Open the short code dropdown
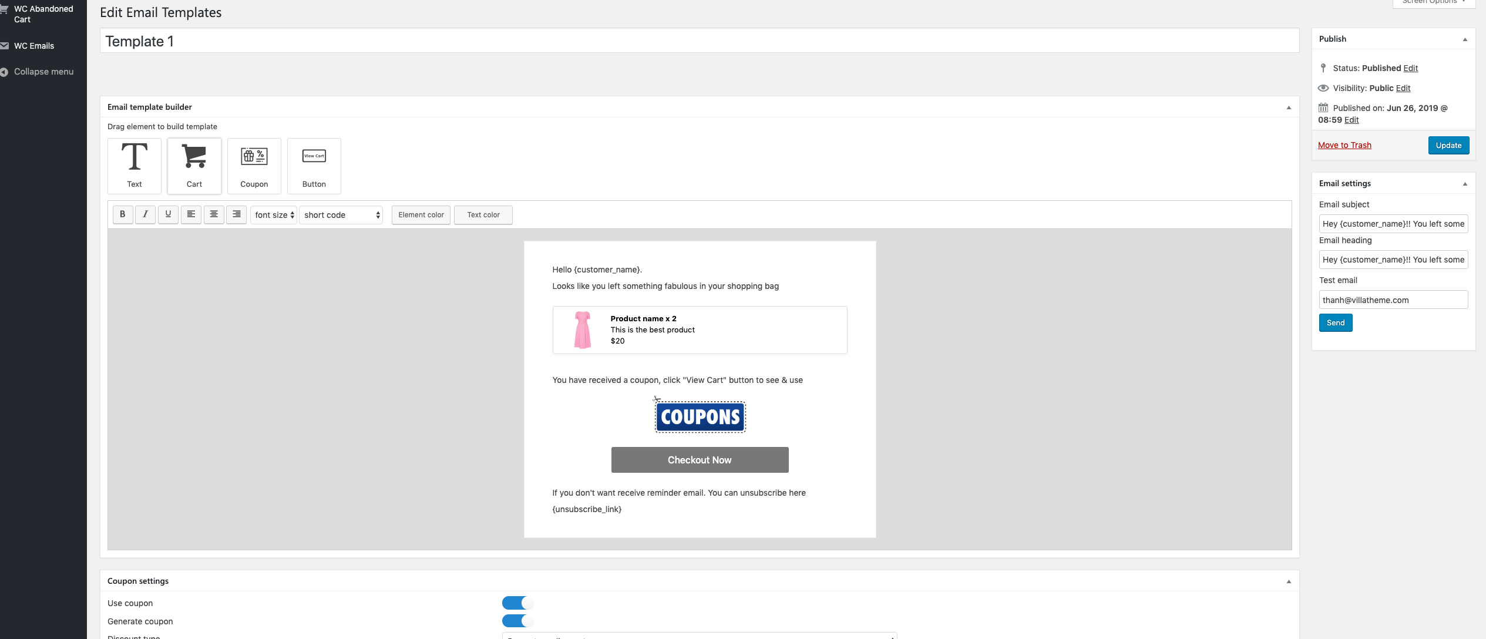Viewport: 1486px width, 639px height. tap(341, 215)
